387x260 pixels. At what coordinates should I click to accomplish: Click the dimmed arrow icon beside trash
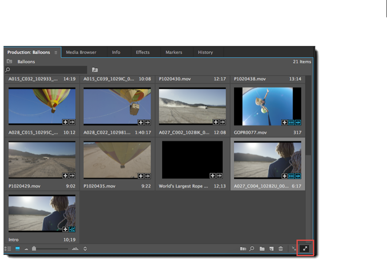click(294, 249)
